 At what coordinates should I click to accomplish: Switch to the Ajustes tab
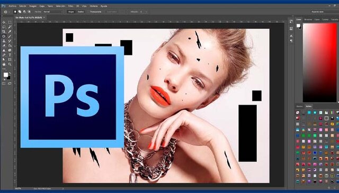[x=299, y=107]
